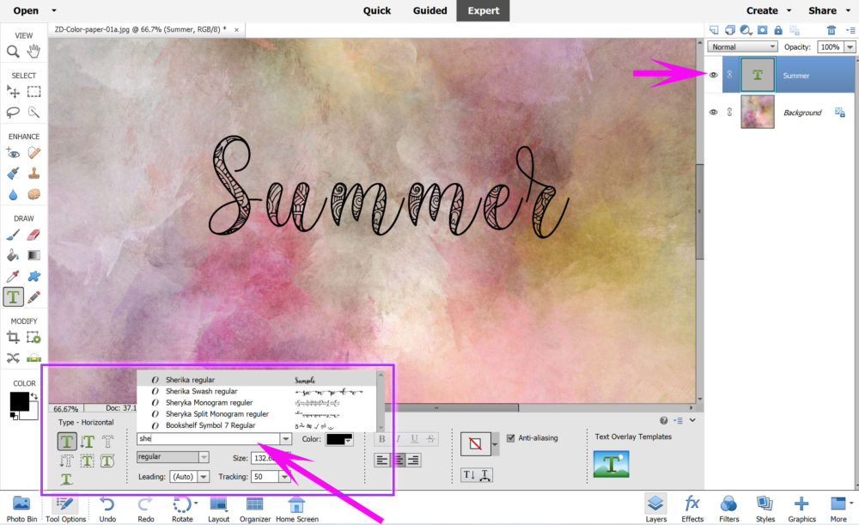Toggle Strikethrough text style
859x525 pixels.
[x=431, y=439]
